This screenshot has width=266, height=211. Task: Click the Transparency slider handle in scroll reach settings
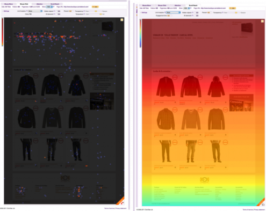[x=236, y=13]
